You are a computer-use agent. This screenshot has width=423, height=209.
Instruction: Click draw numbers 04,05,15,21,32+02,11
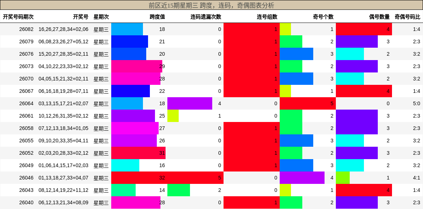(x=63, y=79)
